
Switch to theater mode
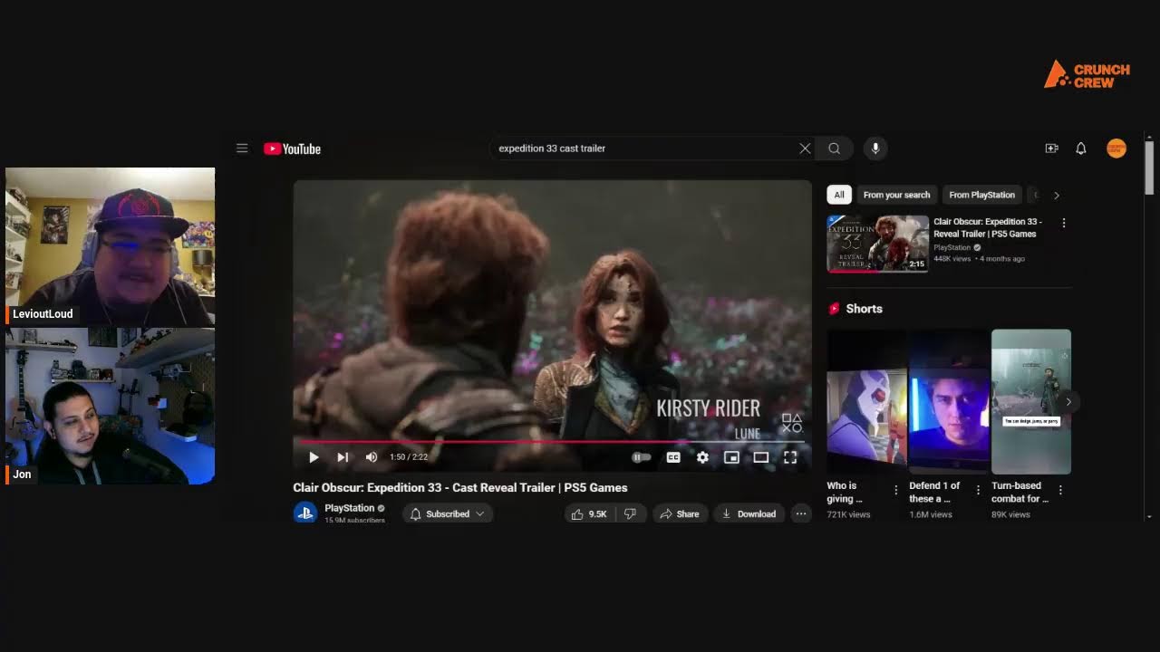pos(761,457)
